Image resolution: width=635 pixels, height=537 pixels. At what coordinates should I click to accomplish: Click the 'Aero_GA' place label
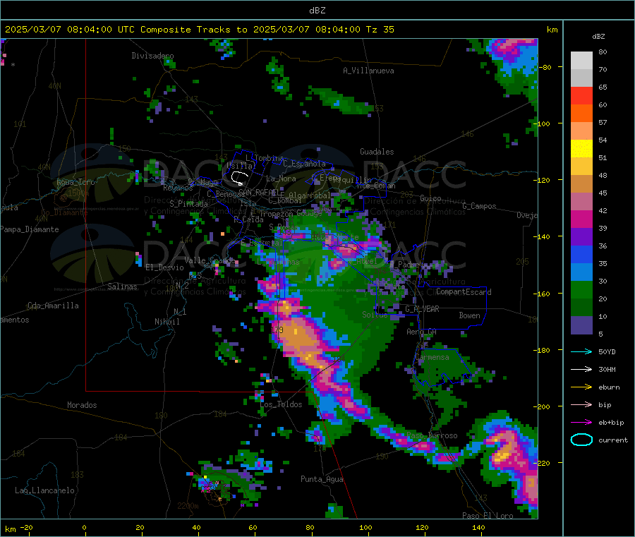click(421, 332)
